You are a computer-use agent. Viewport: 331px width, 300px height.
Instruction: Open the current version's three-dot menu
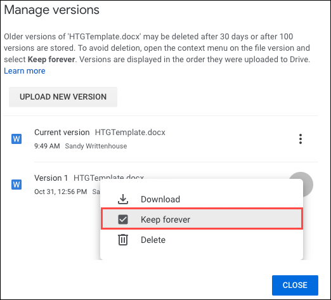point(301,139)
